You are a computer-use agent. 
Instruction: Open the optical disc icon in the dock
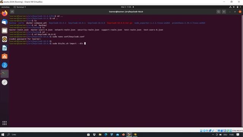click(5, 82)
